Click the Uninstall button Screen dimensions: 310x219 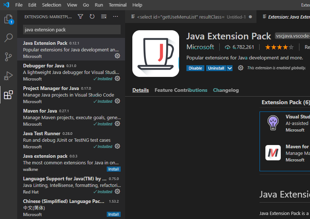216,68
